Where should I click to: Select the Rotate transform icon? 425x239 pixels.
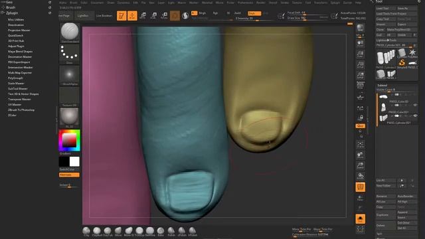(x=164, y=16)
